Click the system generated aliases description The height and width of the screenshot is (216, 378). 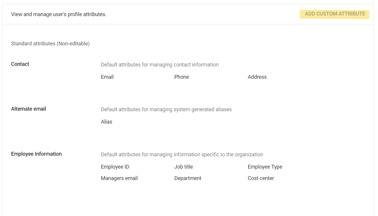(166, 109)
